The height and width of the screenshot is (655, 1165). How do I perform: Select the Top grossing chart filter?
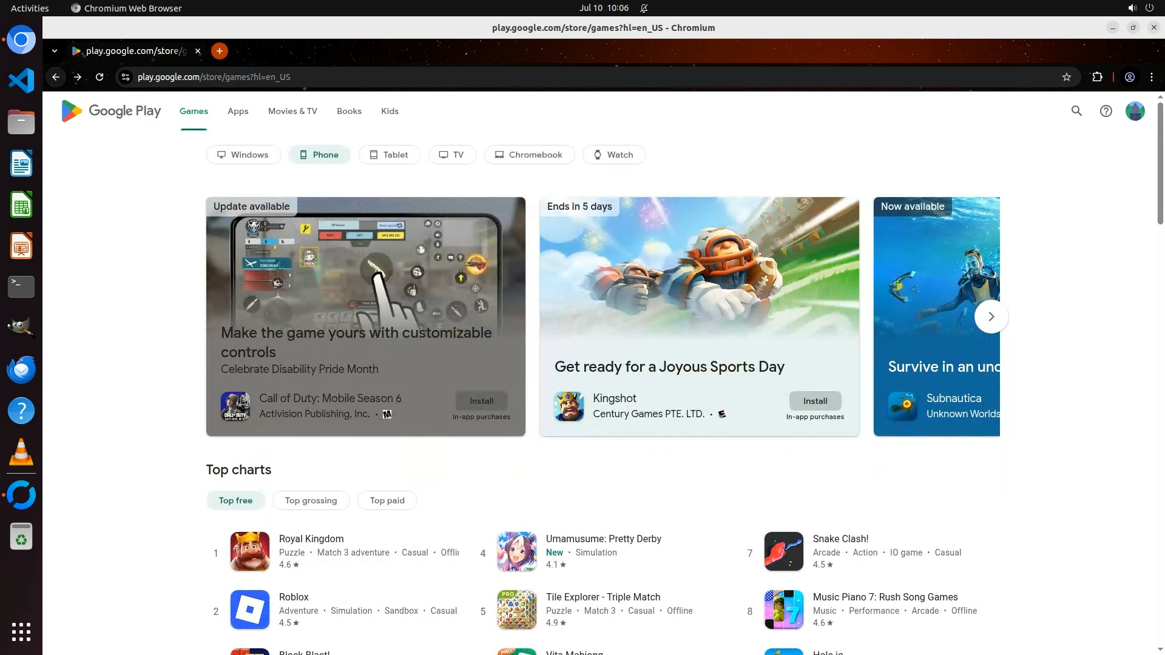coord(311,500)
